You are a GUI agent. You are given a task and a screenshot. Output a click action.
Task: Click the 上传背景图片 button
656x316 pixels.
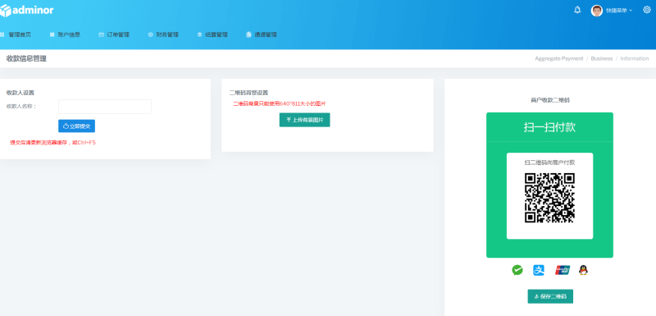pyautogui.click(x=304, y=120)
